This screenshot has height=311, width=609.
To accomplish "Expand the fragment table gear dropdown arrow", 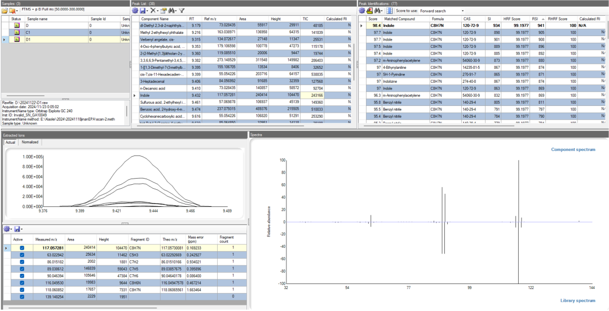I will [x=11, y=229].
